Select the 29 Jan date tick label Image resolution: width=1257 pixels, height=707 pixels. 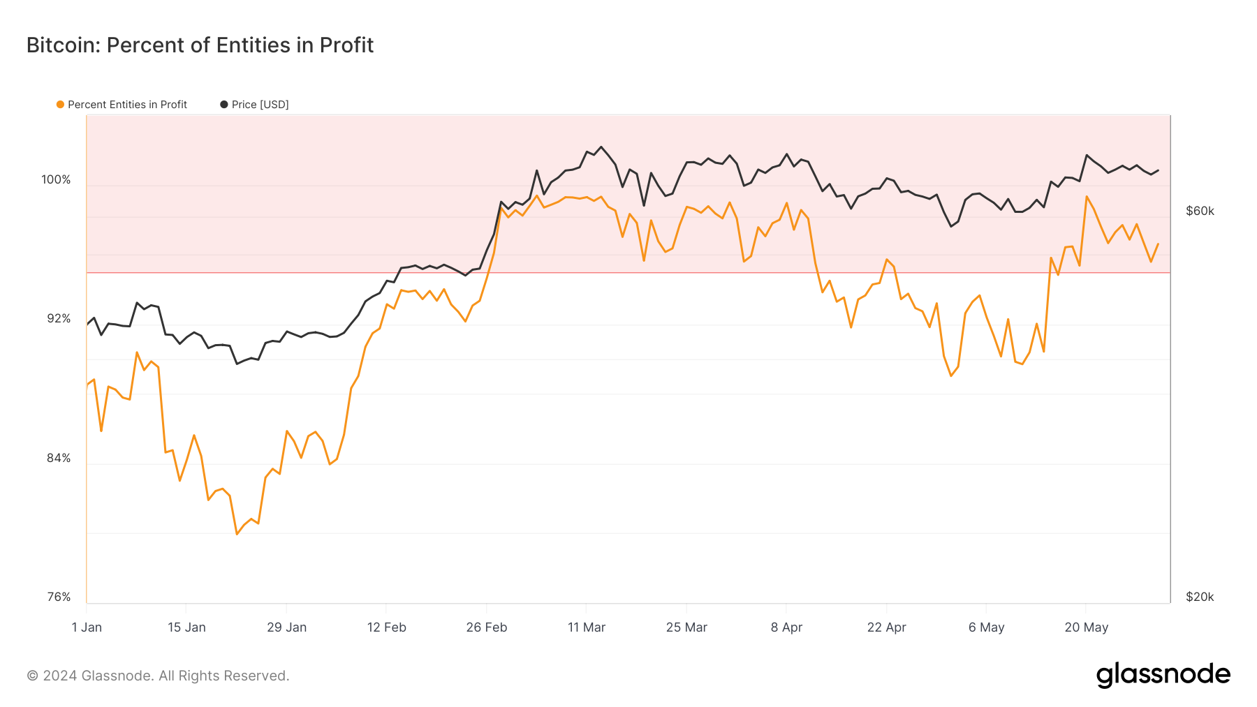tap(286, 627)
